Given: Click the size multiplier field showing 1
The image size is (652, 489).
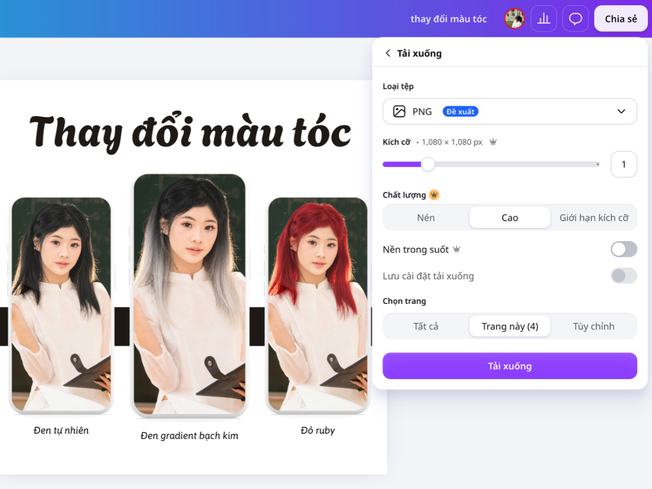Looking at the screenshot, I should 624,164.
